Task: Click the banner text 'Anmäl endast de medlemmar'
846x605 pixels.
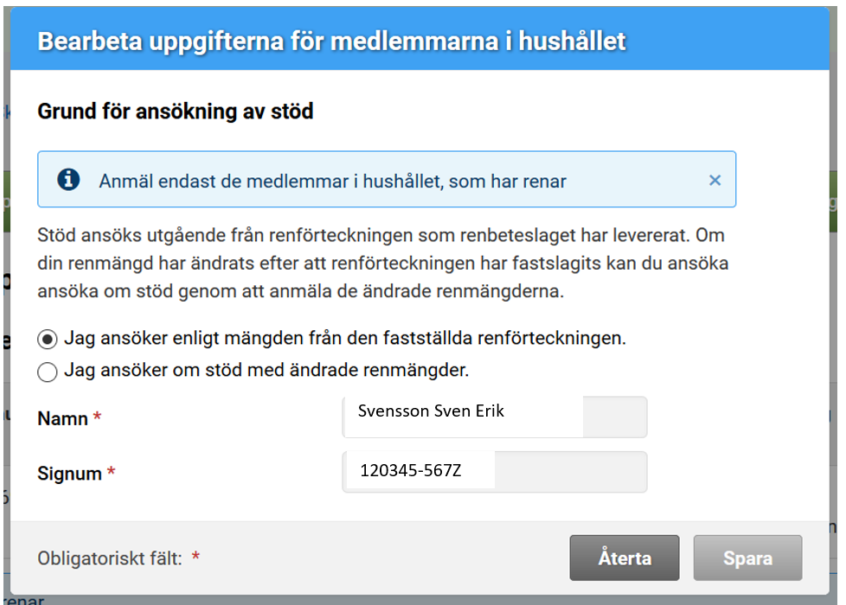Action: pyautogui.click(x=332, y=181)
